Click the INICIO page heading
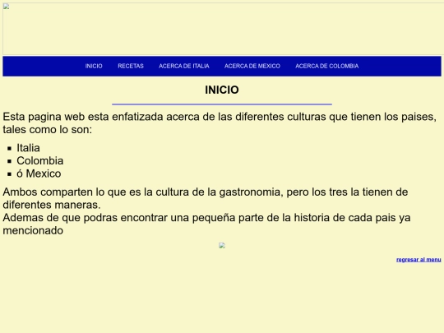The height and width of the screenshot is (333, 444). 222,90
